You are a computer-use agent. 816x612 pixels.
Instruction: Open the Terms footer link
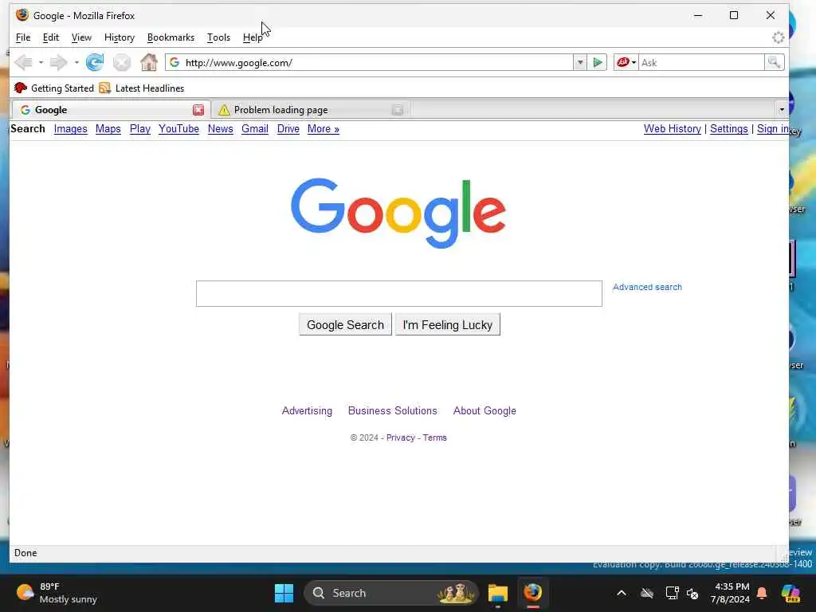coord(434,437)
